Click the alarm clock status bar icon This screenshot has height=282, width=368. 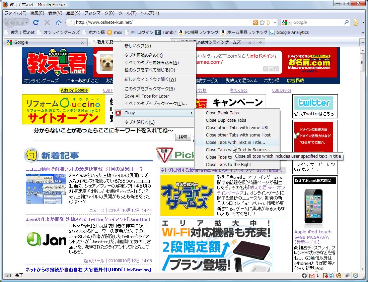click(x=356, y=276)
